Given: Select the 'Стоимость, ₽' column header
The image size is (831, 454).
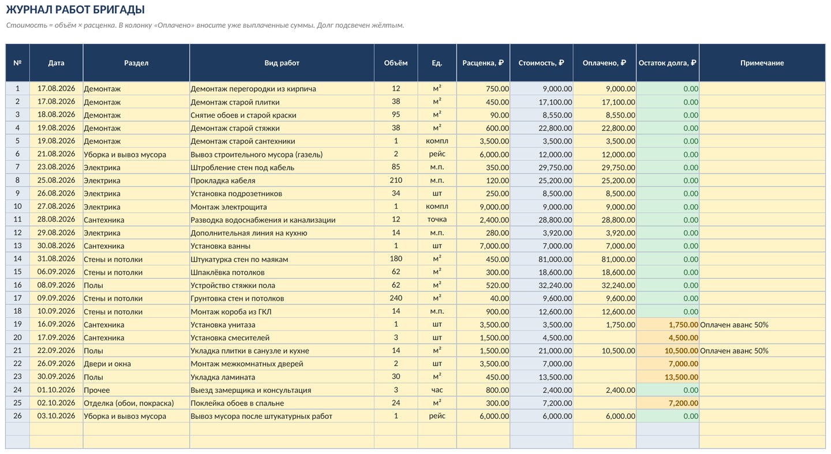Looking at the screenshot, I should pyautogui.click(x=541, y=63).
